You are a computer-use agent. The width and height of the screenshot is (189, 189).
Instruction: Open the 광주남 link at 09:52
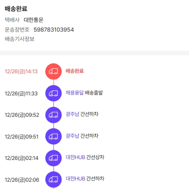click(72, 114)
